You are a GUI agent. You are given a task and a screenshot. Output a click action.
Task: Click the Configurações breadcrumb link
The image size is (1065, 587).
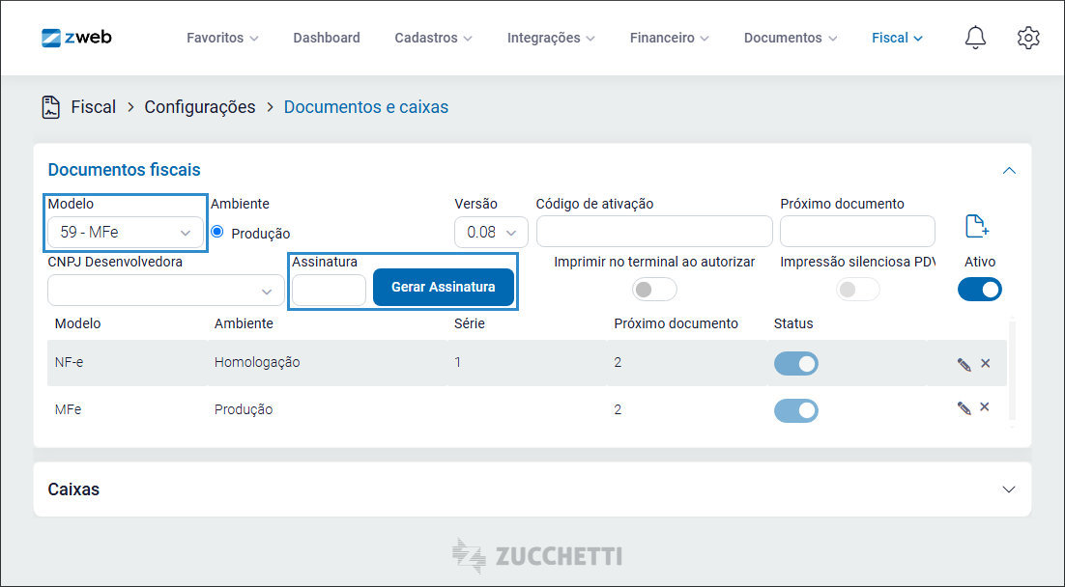pyautogui.click(x=200, y=107)
